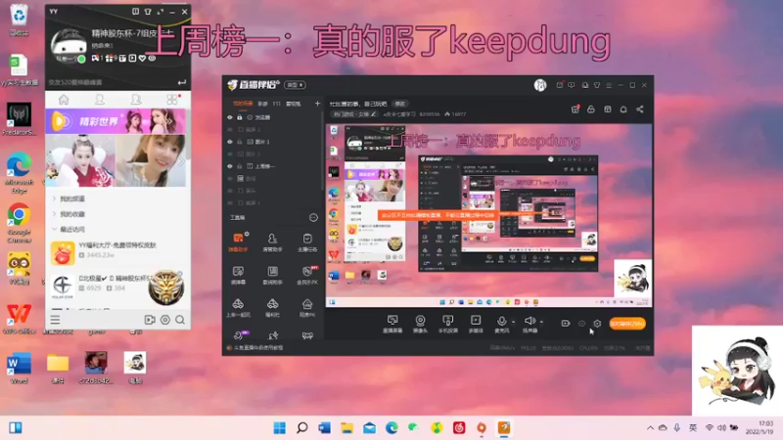
Task: Show hidden tray icons chevron on the taskbar
Action: [650, 427]
